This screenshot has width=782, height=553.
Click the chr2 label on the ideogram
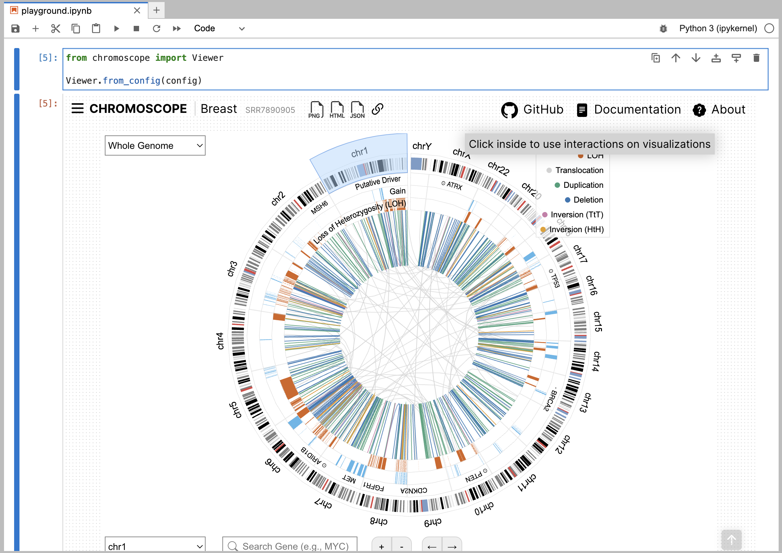[x=277, y=198]
